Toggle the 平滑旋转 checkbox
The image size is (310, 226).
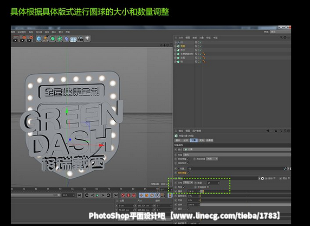pos(208,187)
